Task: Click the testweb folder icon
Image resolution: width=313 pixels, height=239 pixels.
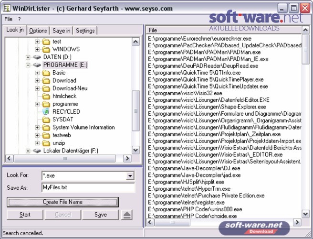Action: (x=46, y=135)
